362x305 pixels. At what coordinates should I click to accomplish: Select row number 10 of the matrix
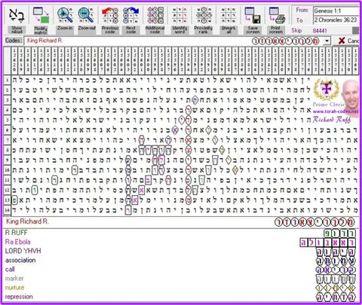(x=8, y=170)
